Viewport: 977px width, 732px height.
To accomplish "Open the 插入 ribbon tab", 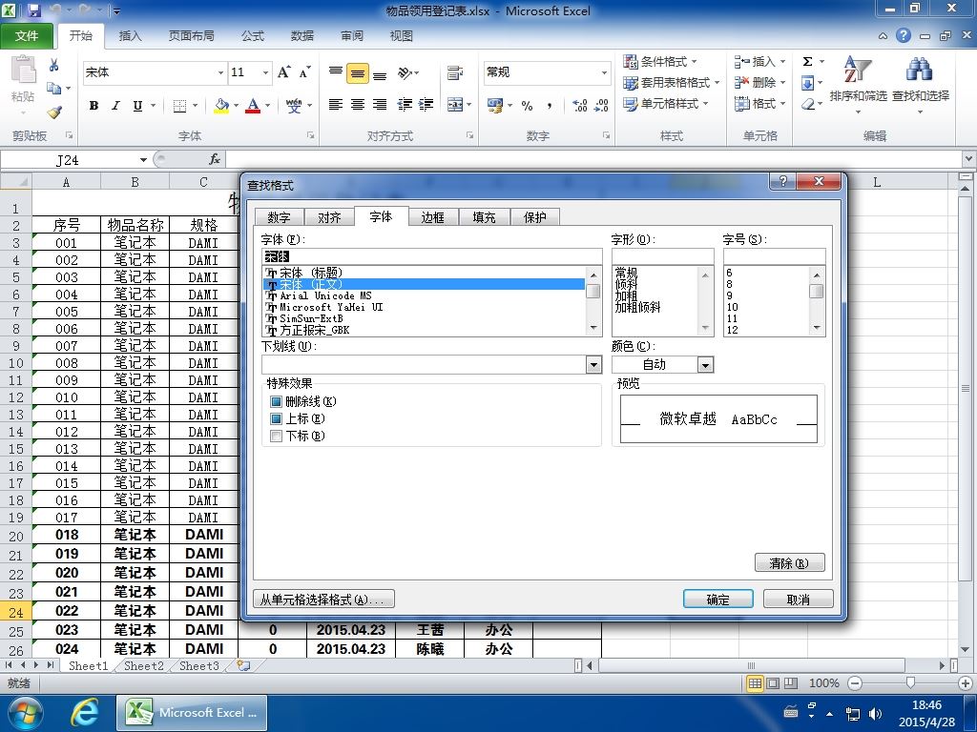I will (x=130, y=36).
